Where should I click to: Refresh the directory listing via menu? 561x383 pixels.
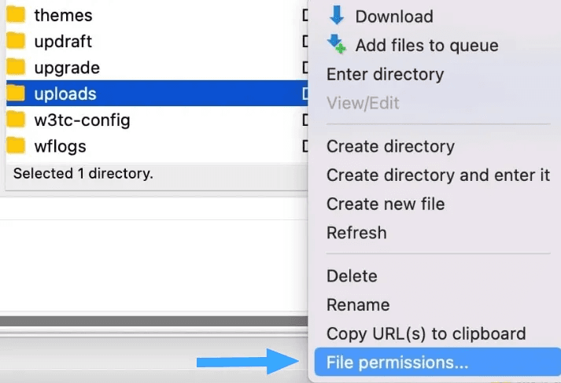click(x=356, y=233)
